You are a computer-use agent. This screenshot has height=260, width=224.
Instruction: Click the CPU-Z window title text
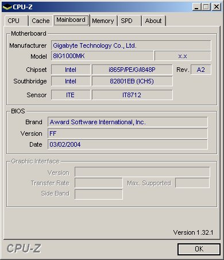(x=22, y=7)
